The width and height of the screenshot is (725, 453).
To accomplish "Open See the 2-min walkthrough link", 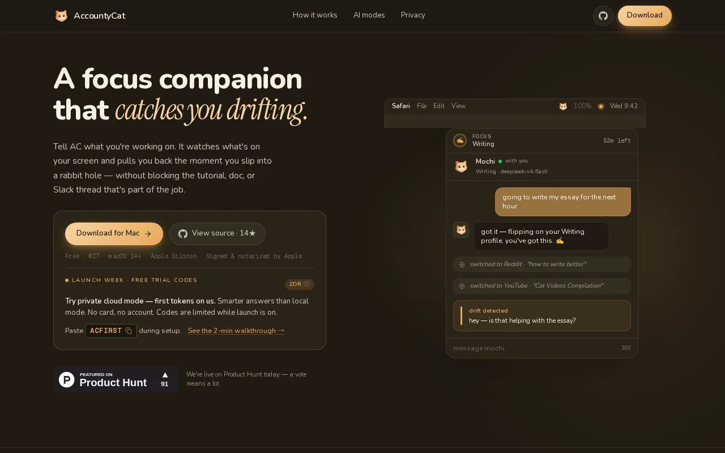I will click(x=236, y=331).
